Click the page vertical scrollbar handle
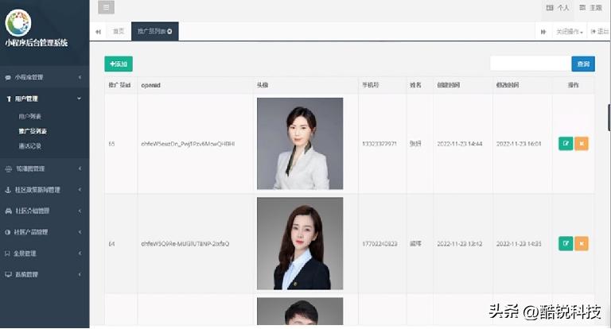 [x=609, y=117]
